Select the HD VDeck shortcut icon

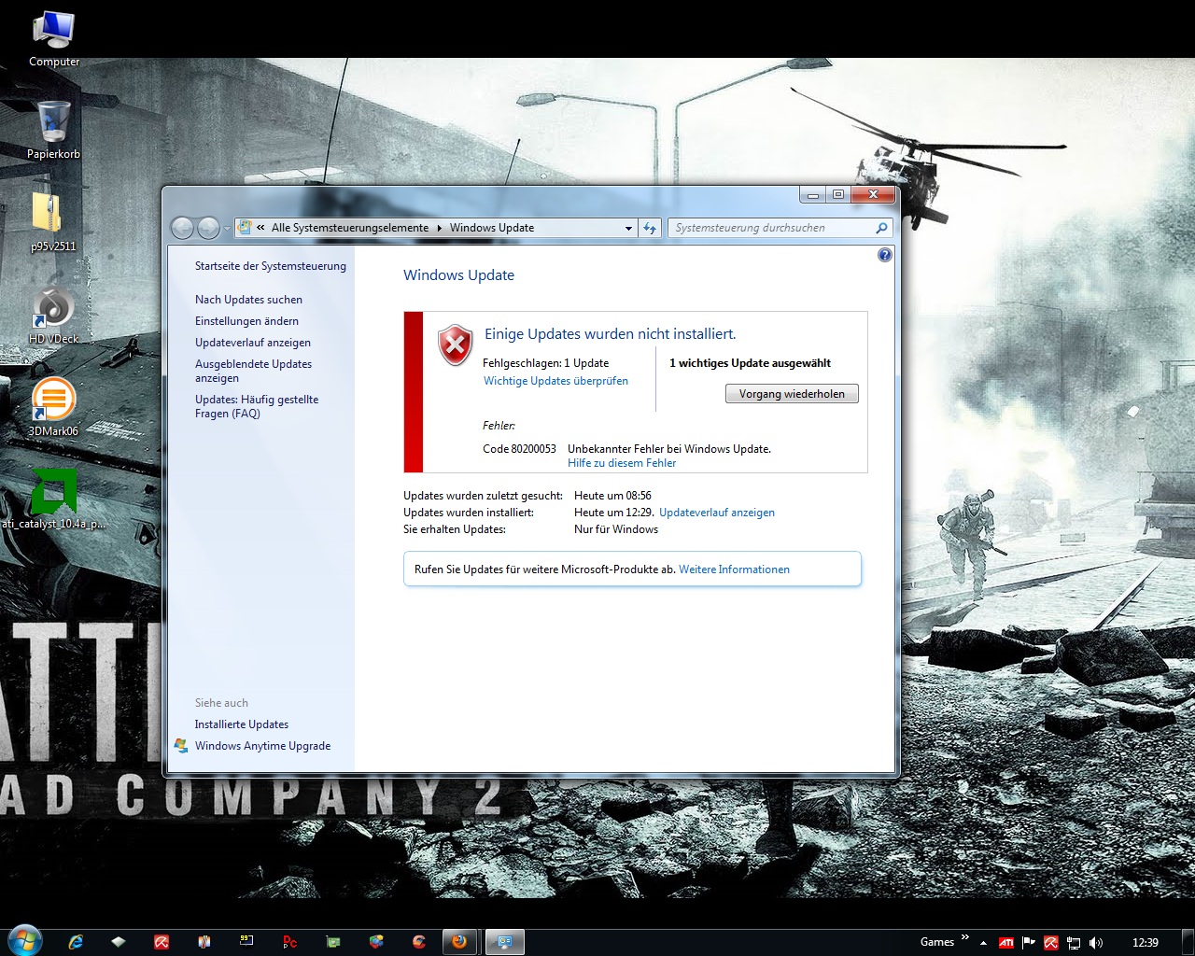53,315
